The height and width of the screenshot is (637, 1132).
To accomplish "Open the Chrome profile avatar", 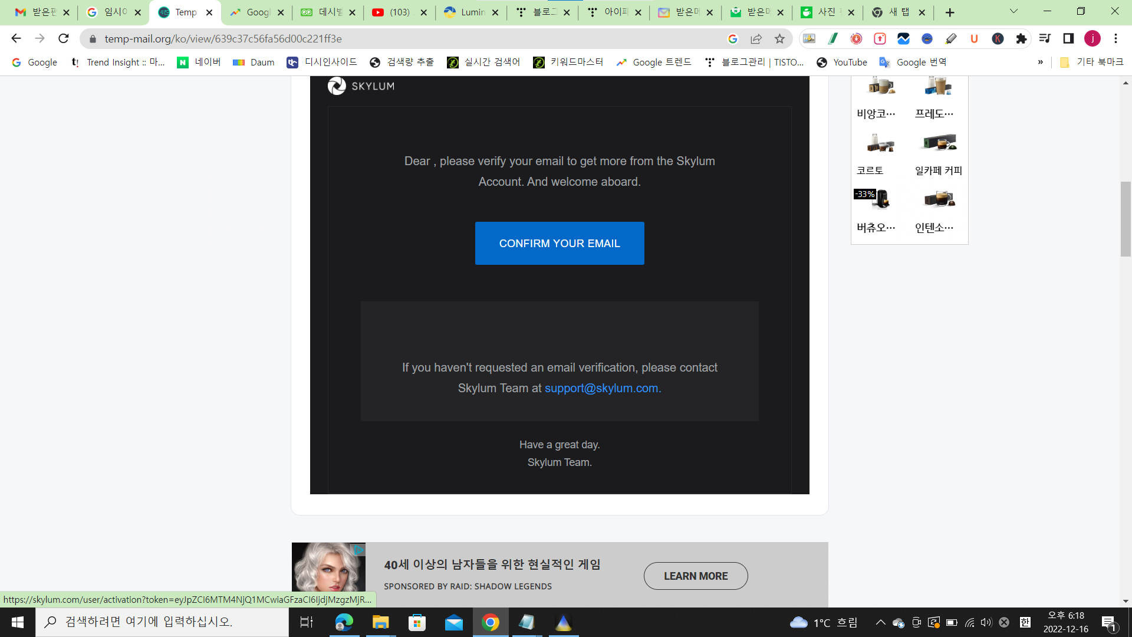I will 1092,38.
